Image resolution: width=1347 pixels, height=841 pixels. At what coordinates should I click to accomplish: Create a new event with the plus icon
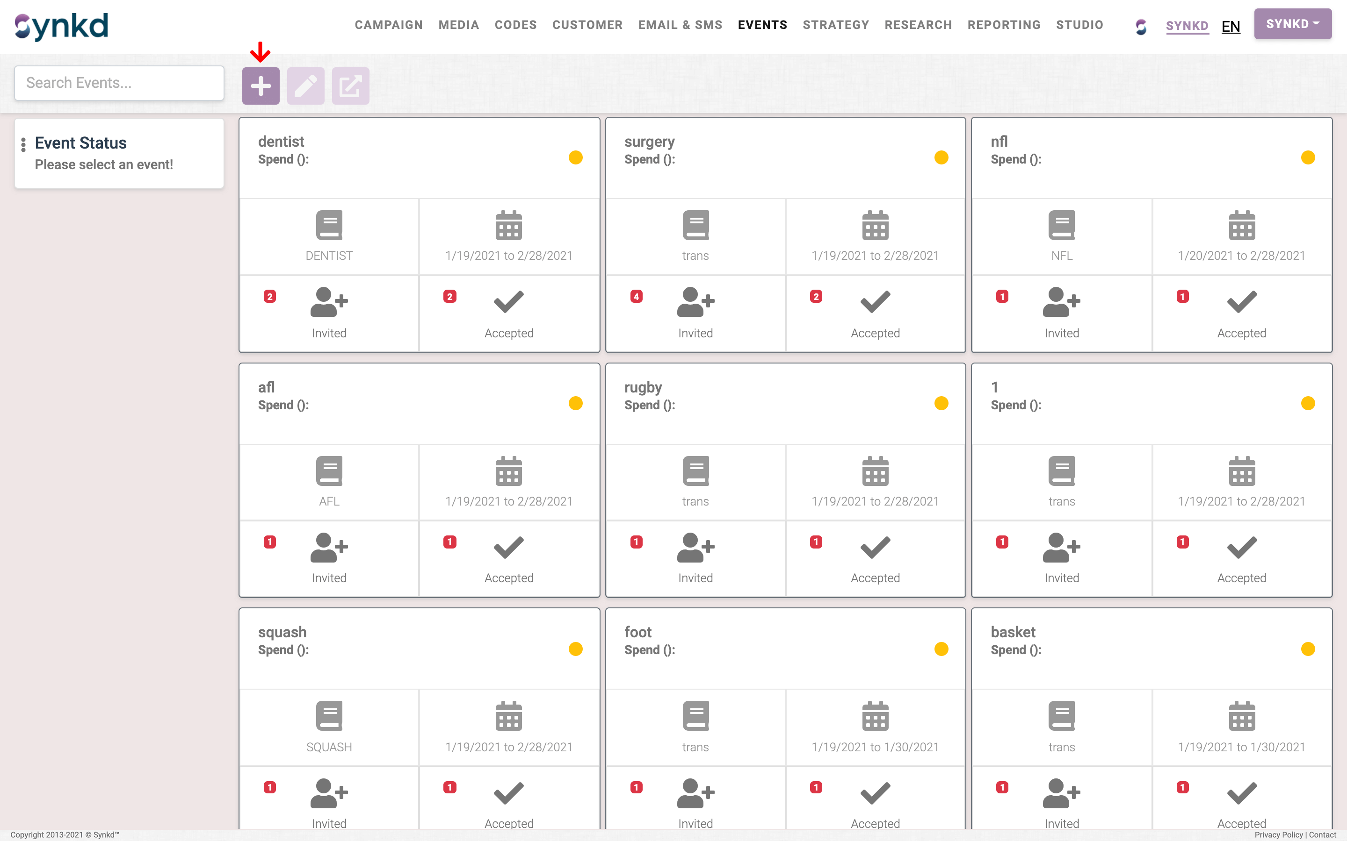[261, 85]
